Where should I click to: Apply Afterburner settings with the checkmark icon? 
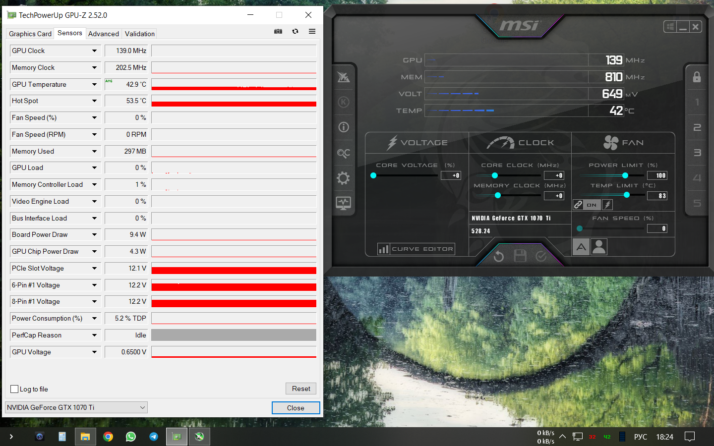(541, 256)
